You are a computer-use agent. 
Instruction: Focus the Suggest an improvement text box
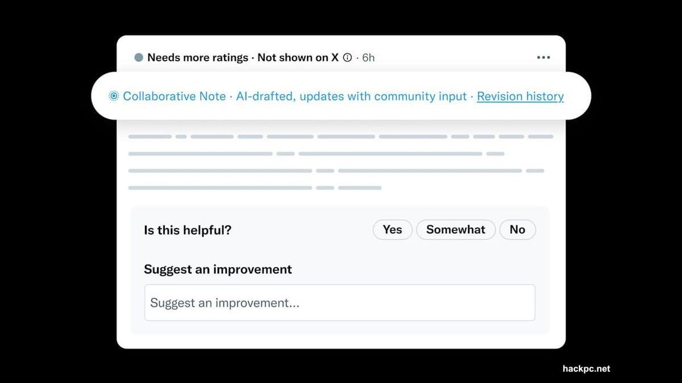click(339, 302)
